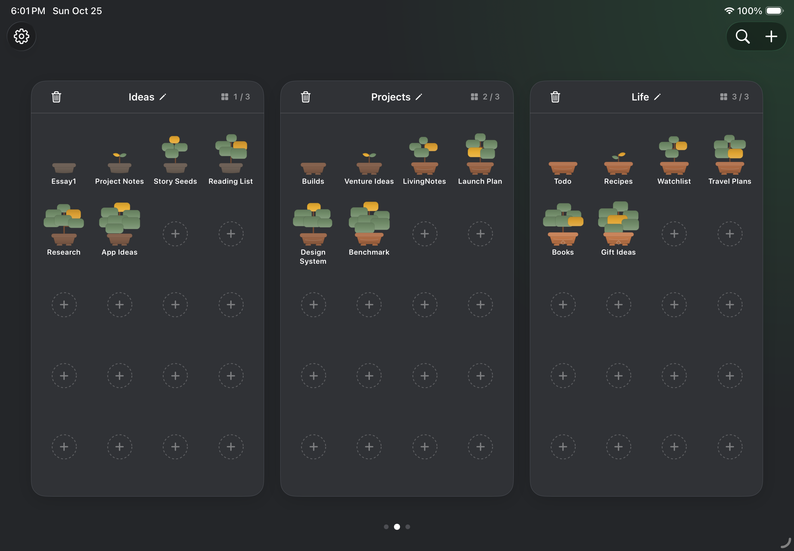Select the Projects board title
The image size is (794, 551).
point(391,97)
